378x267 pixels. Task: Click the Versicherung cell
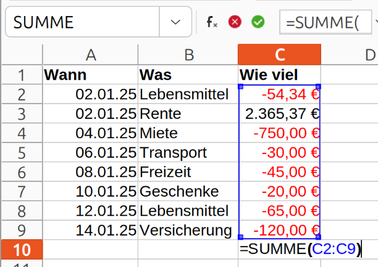click(188, 231)
